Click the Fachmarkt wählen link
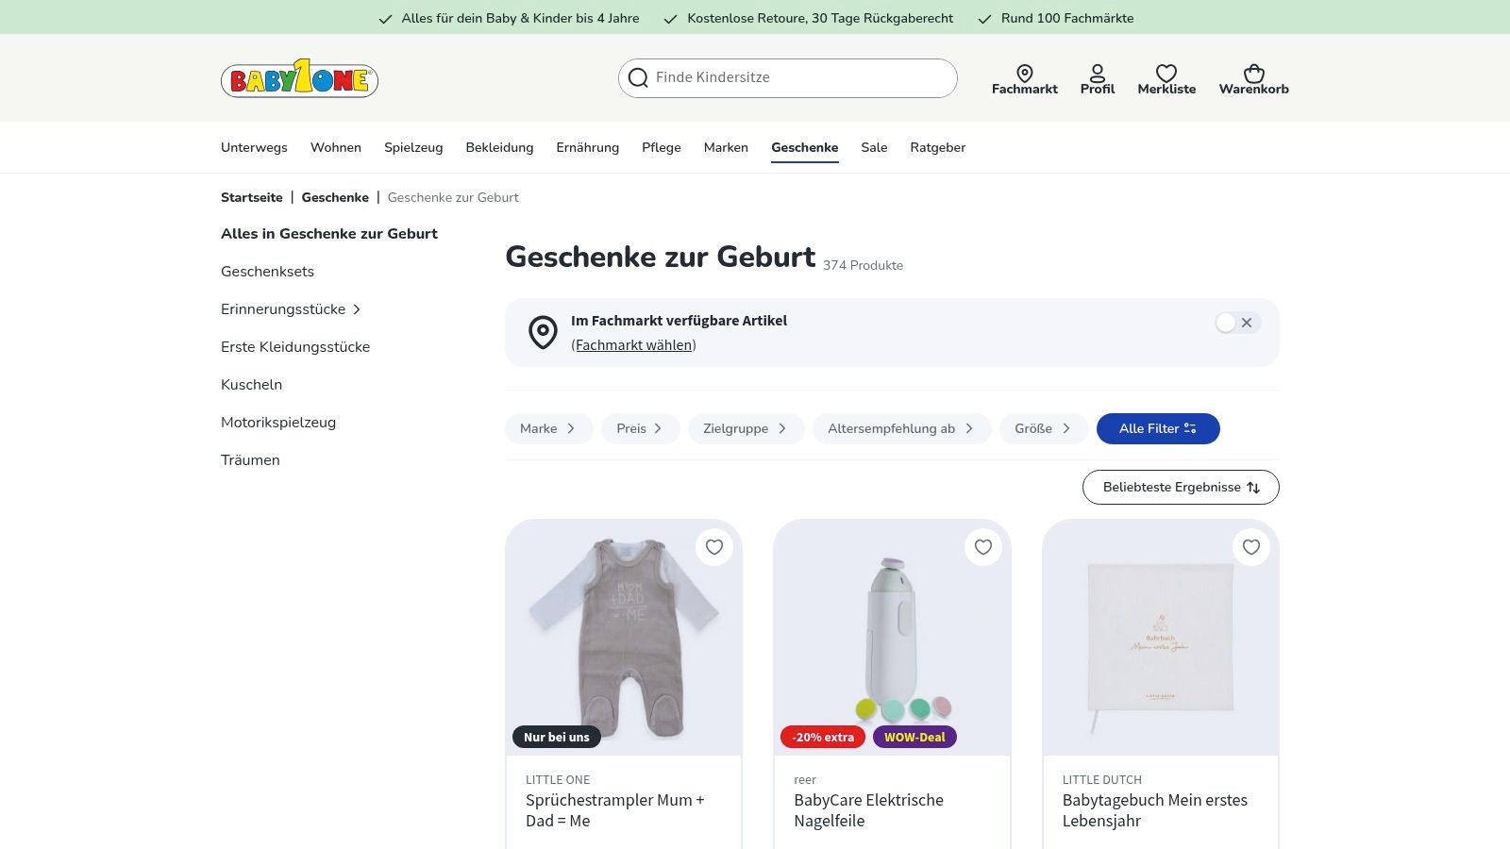This screenshot has width=1510, height=849. (x=634, y=345)
